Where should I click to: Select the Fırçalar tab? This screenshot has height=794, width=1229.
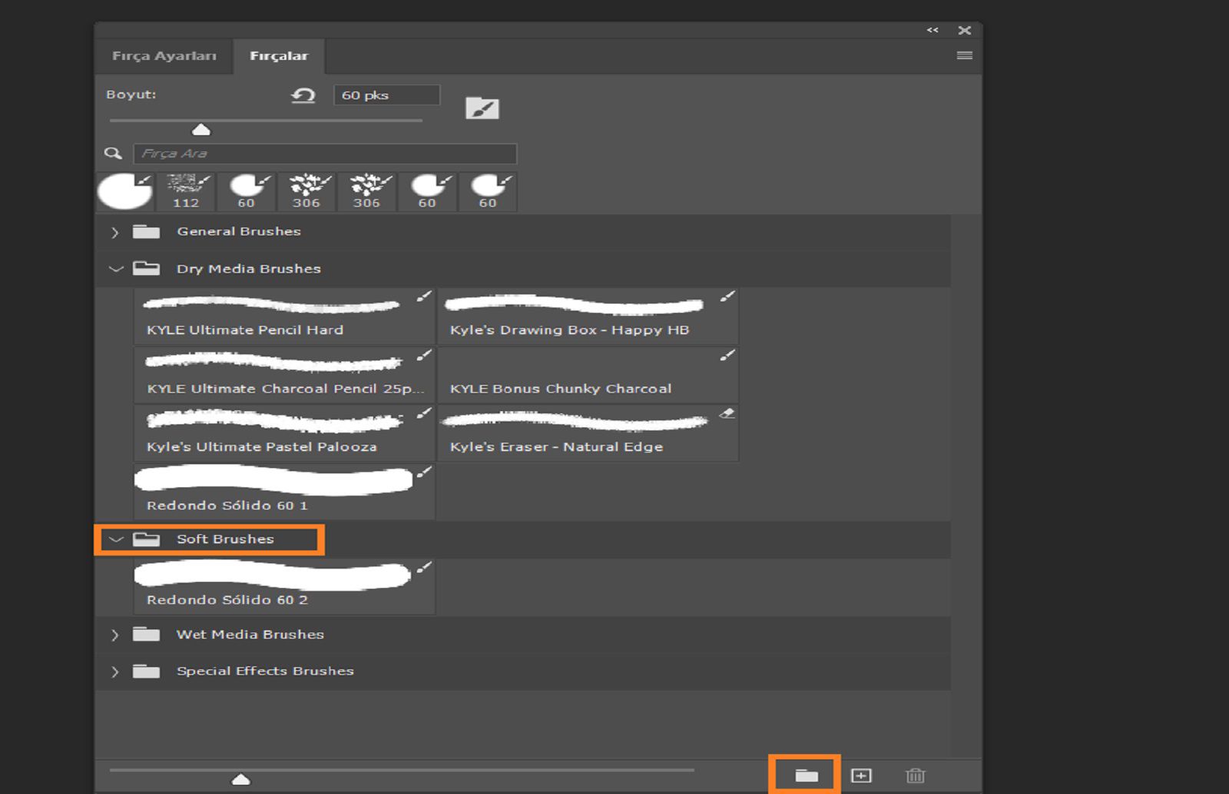click(279, 56)
